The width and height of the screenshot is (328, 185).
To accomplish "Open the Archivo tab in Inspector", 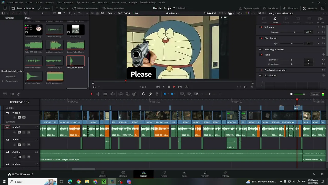I will click(x=320, y=20).
